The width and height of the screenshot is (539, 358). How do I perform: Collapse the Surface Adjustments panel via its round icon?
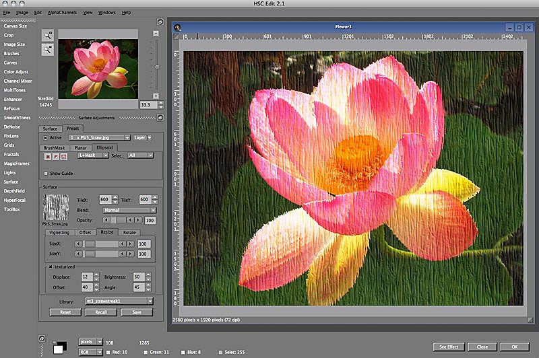click(160, 118)
